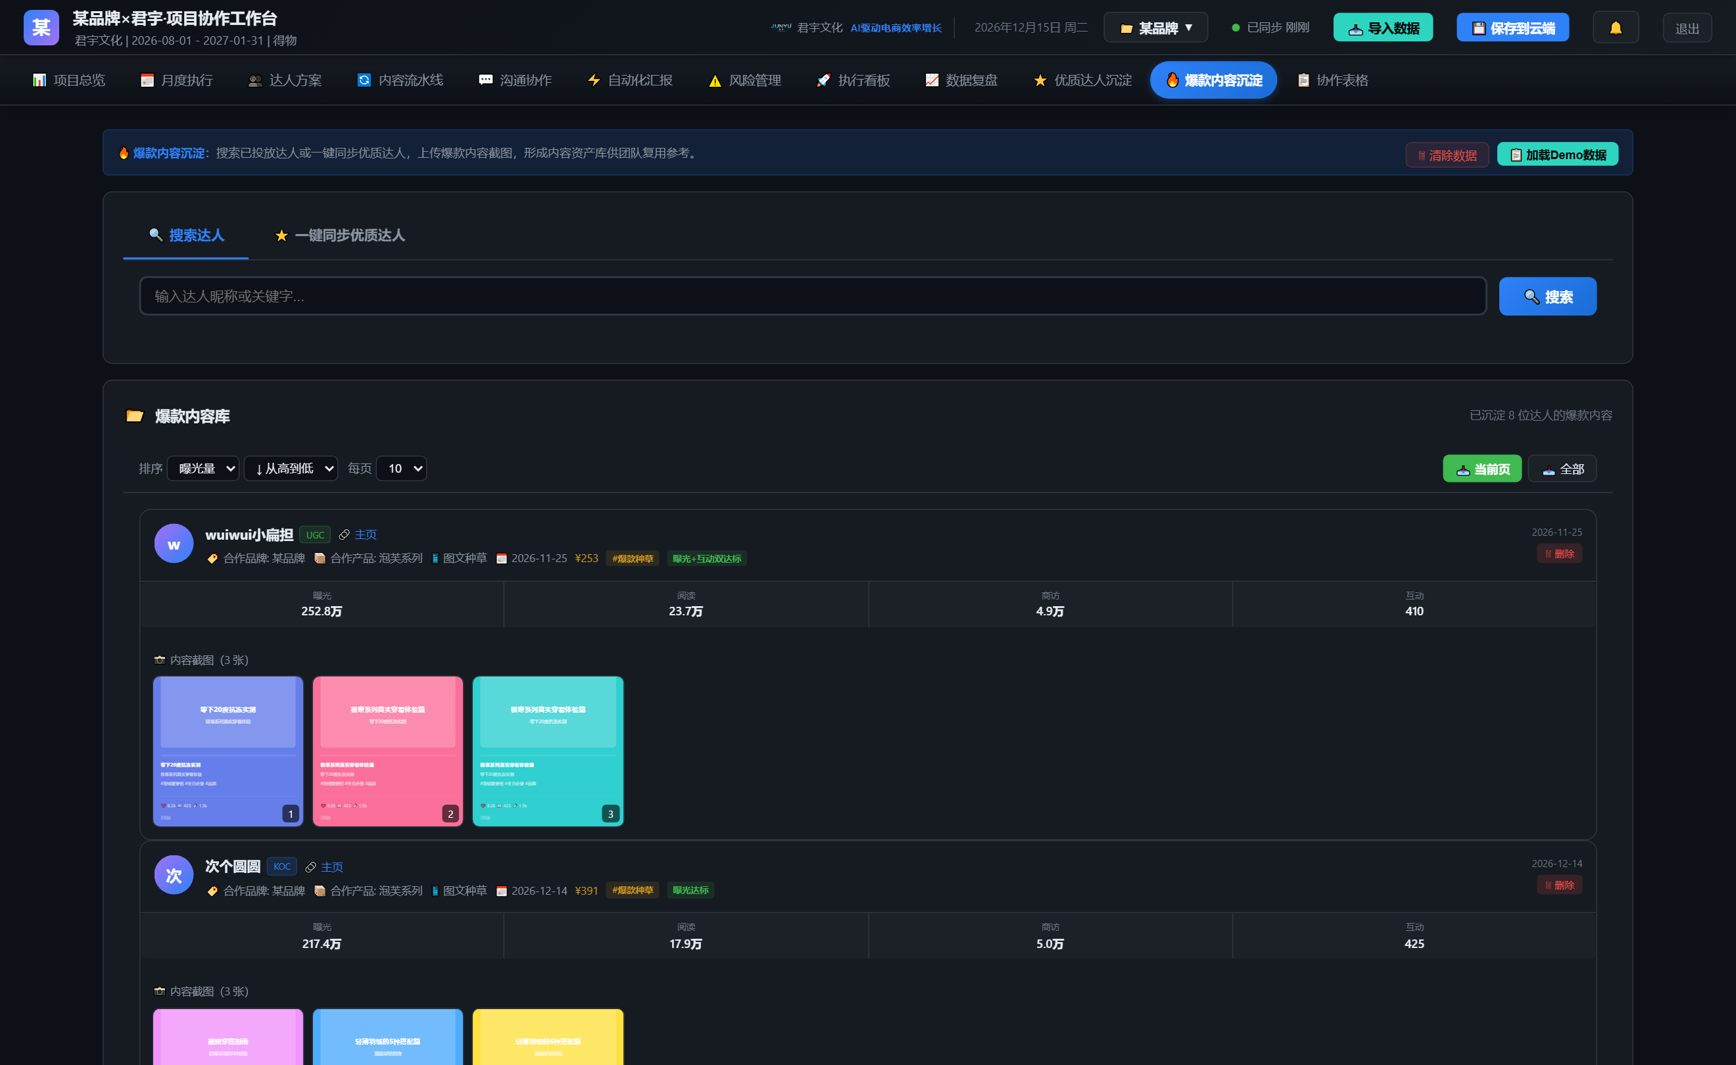
Task: Delete the wuiwui小扁担 entry
Action: click(1560, 554)
